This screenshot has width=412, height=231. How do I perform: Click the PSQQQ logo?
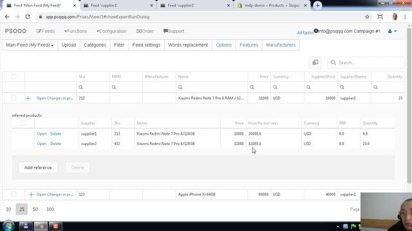point(15,31)
